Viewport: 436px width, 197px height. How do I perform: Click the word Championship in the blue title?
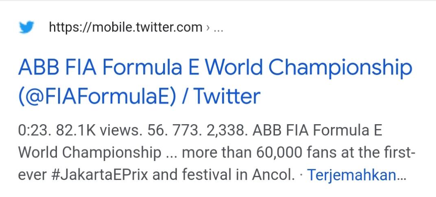tap(341, 68)
